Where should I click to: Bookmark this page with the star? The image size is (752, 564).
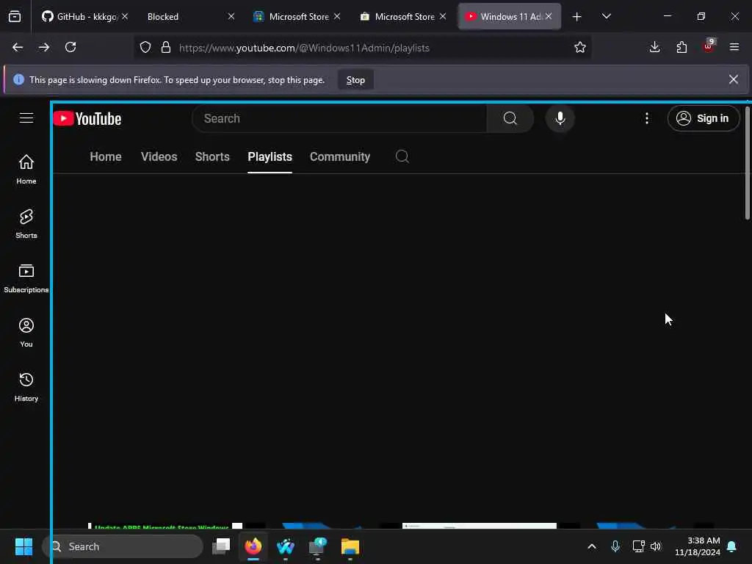click(x=580, y=47)
